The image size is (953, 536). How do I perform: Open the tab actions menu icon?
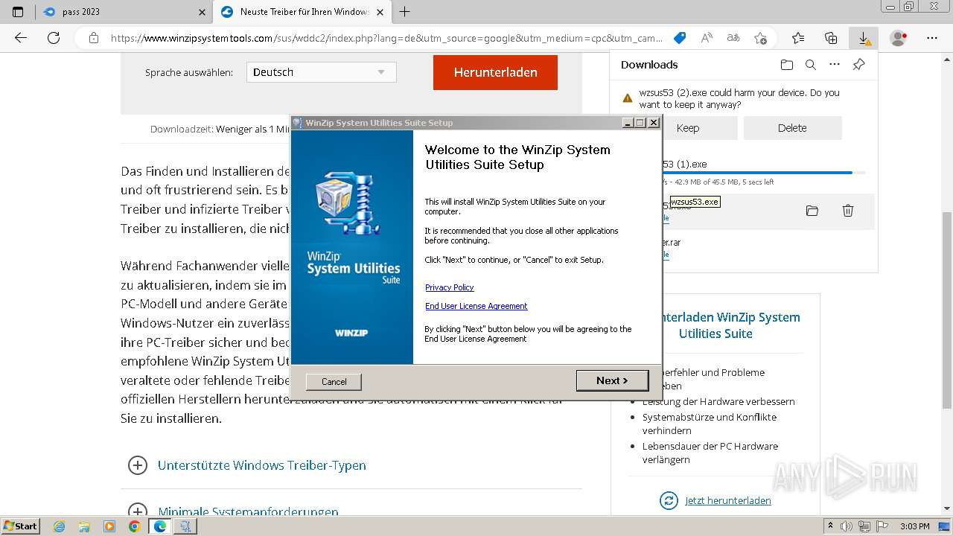point(18,12)
